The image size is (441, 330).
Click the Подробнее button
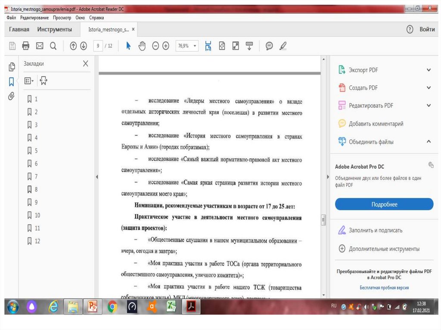click(x=384, y=204)
